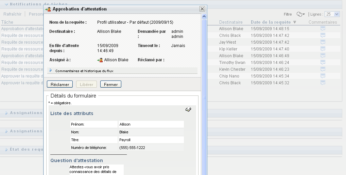Expand the second Assignations section
Image resolution: width=346 pixels, height=175 pixels.
(6, 131)
